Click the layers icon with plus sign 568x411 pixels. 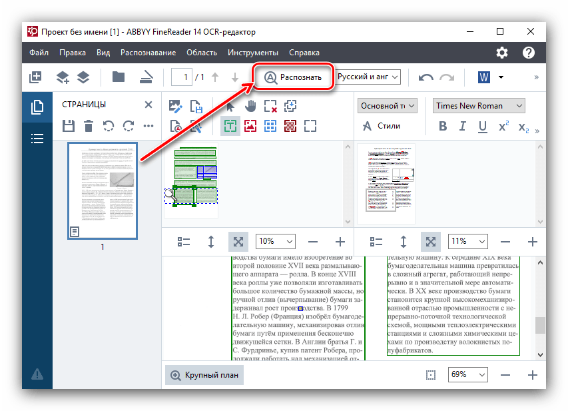63,77
